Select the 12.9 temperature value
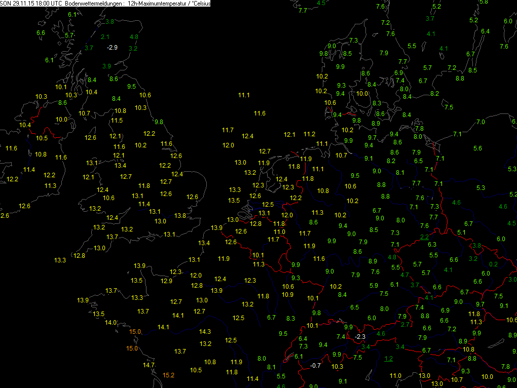 coord(166,281)
